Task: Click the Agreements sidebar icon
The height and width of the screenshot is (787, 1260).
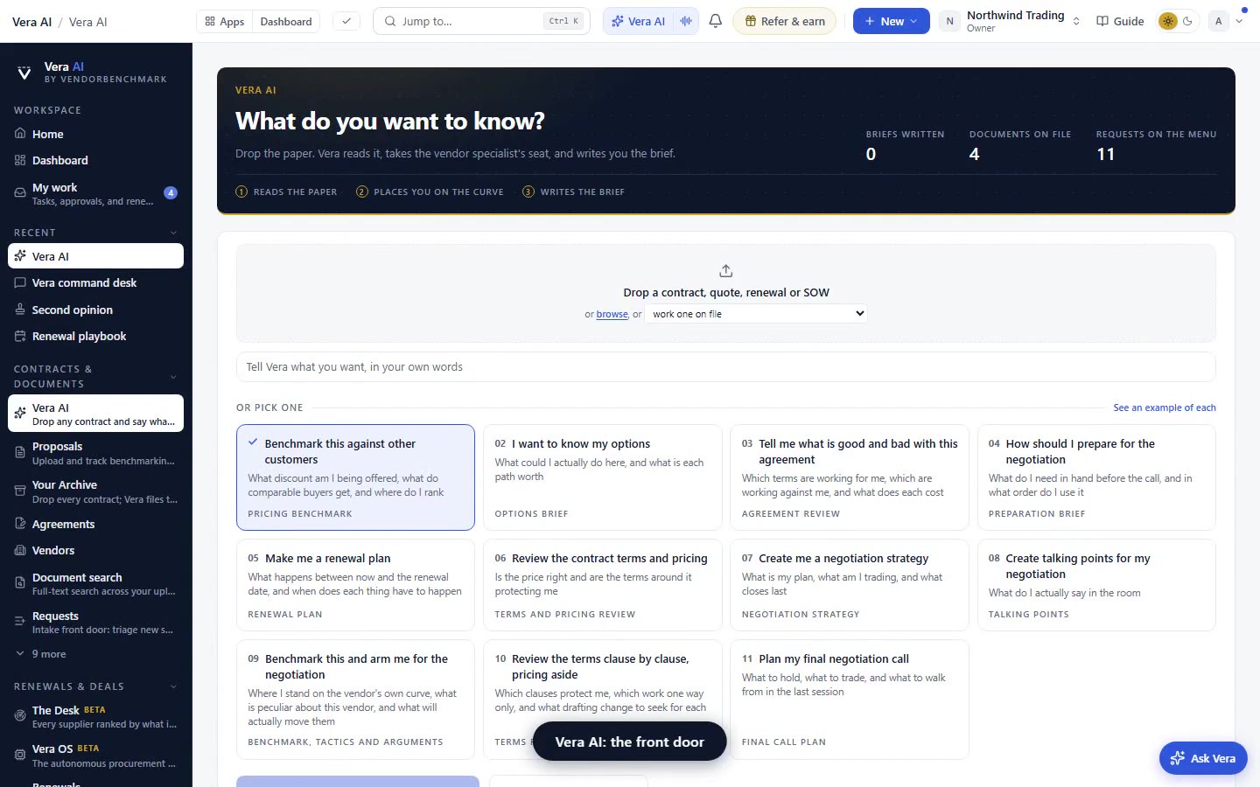Action: pyautogui.click(x=20, y=524)
